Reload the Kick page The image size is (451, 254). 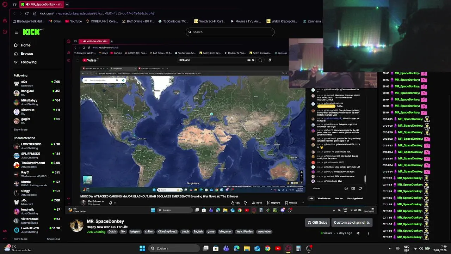[x=27, y=13]
